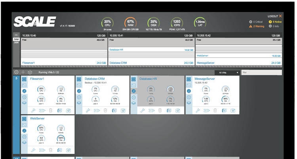297x159 pixels.
Task: Click the Running VMs 5 / 22 label
Action: coord(49,72)
